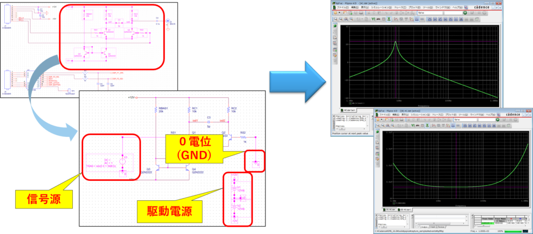Toggle cursor display icon in lower PSpice window
The width and height of the screenshot is (533, 234).
click(453, 126)
